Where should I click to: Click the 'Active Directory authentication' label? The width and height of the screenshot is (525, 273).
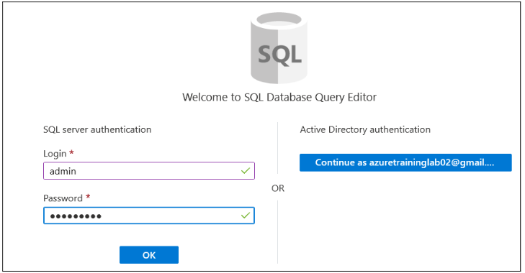click(365, 129)
